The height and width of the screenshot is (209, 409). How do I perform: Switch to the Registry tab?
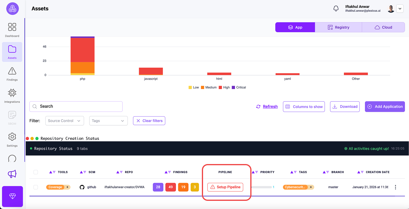(x=338, y=27)
